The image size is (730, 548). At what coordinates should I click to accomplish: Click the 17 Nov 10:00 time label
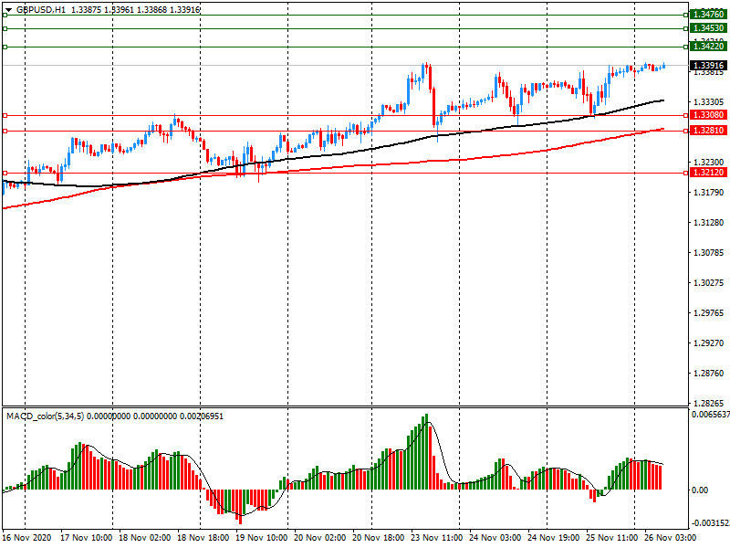pos(86,538)
